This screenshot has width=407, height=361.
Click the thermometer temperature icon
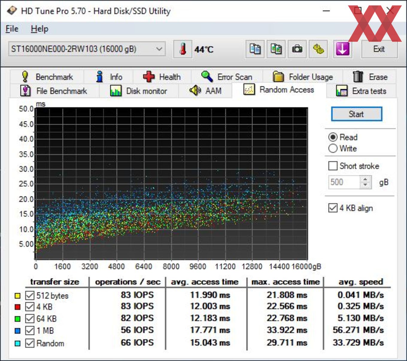point(183,49)
